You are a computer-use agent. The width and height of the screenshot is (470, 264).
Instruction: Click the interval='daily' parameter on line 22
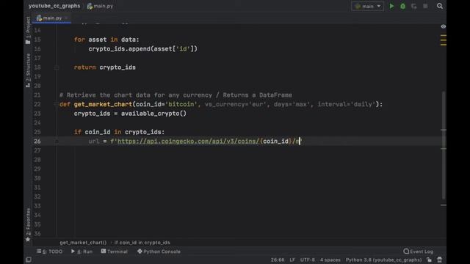pos(347,104)
